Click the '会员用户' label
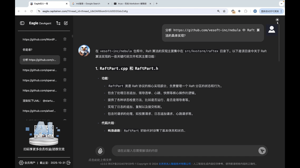300x168 pixels. coord(30,163)
